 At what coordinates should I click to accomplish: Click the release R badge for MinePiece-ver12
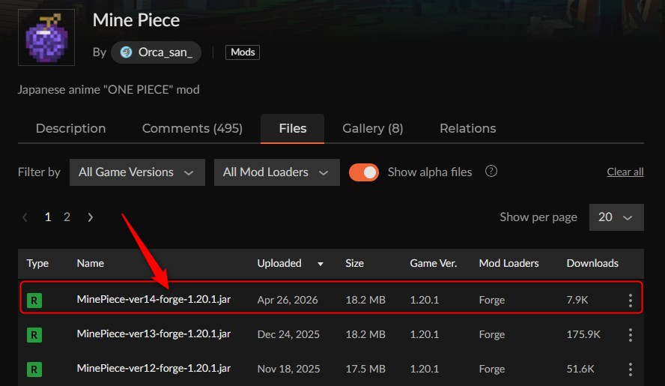pos(34,370)
